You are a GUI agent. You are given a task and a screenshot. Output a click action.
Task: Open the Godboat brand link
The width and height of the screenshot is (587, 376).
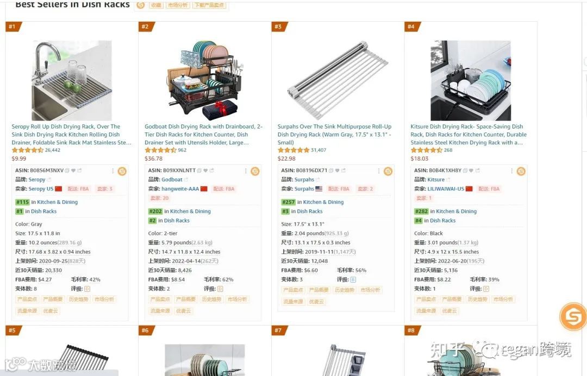[x=172, y=180]
